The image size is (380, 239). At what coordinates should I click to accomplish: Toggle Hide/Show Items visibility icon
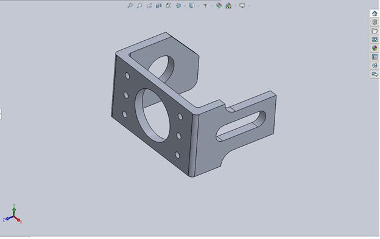[x=205, y=5]
